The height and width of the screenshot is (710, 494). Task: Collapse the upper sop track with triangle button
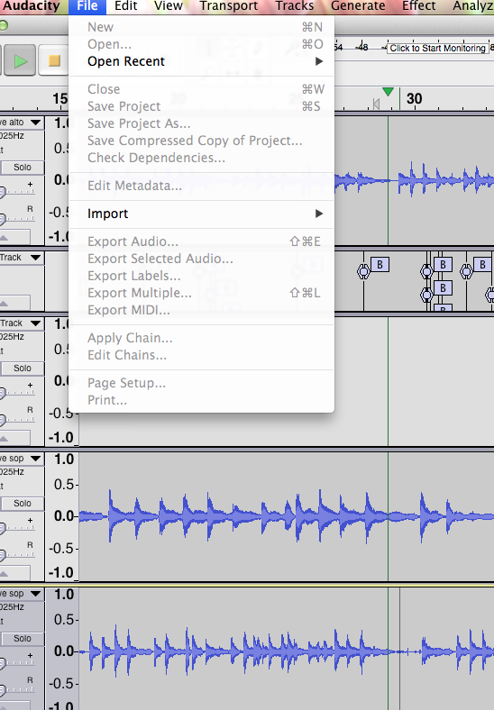[5, 574]
